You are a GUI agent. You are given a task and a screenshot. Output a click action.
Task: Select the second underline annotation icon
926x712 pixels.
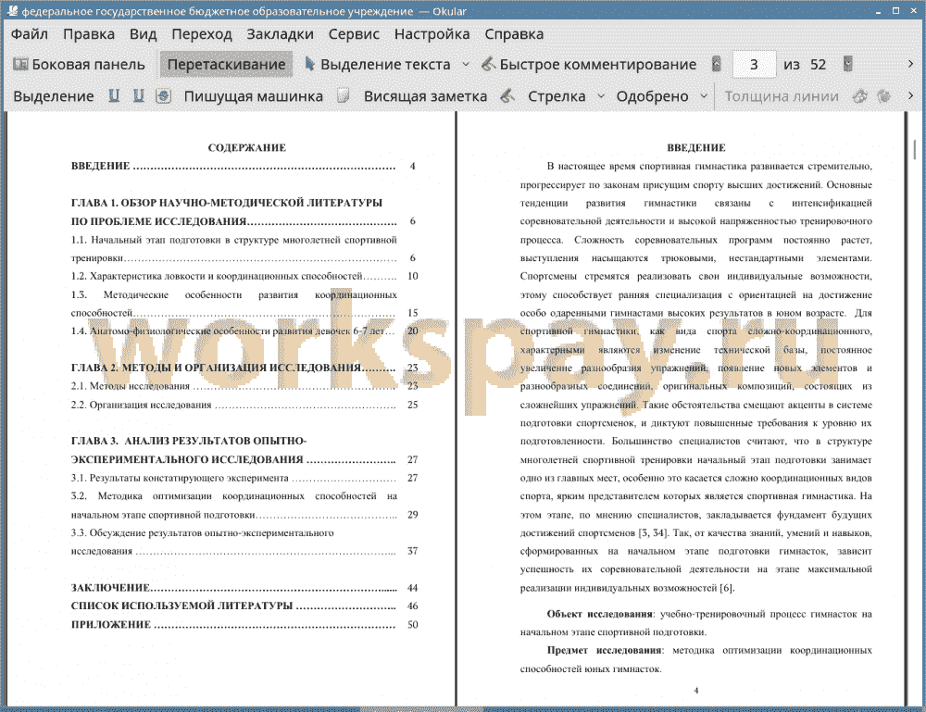(138, 95)
